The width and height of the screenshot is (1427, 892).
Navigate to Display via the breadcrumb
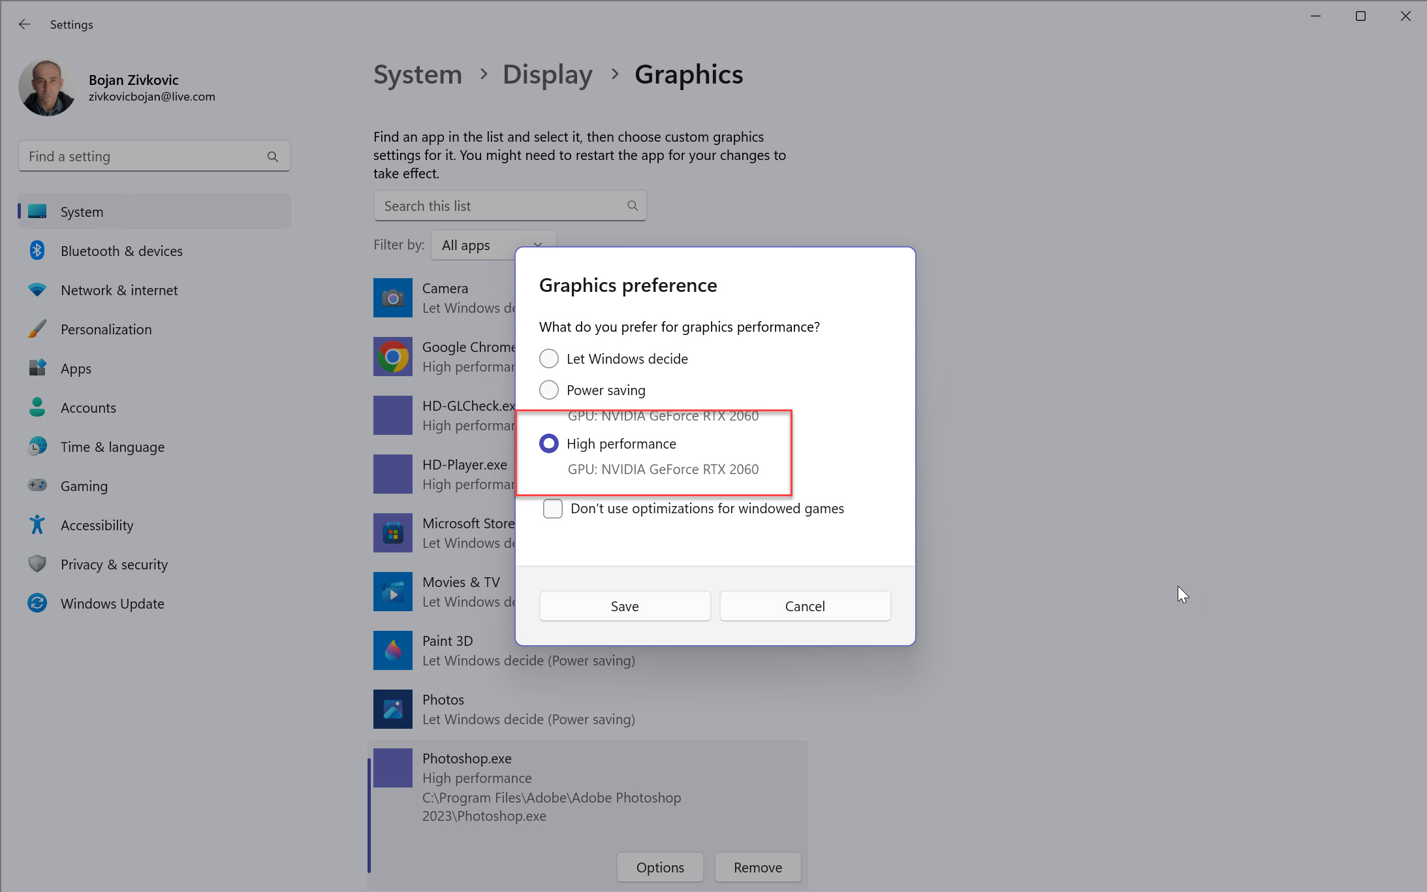tap(547, 74)
